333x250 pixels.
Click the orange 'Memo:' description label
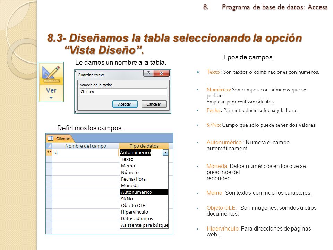[x=215, y=193]
